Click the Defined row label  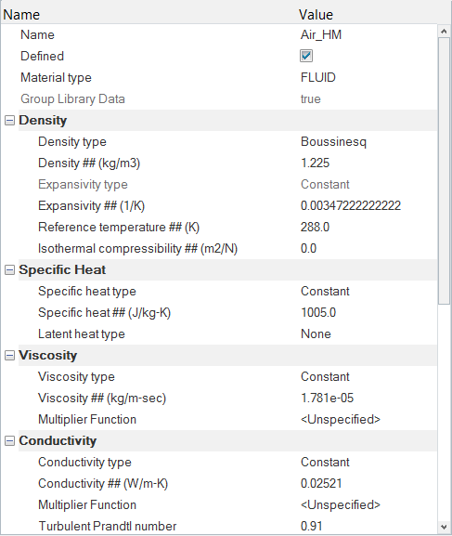click(43, 56)
